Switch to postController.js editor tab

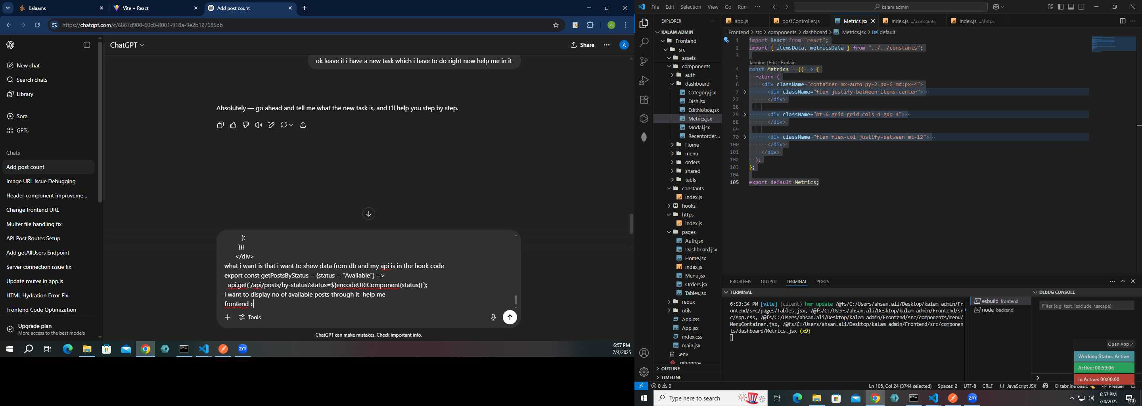pos(800,21)
